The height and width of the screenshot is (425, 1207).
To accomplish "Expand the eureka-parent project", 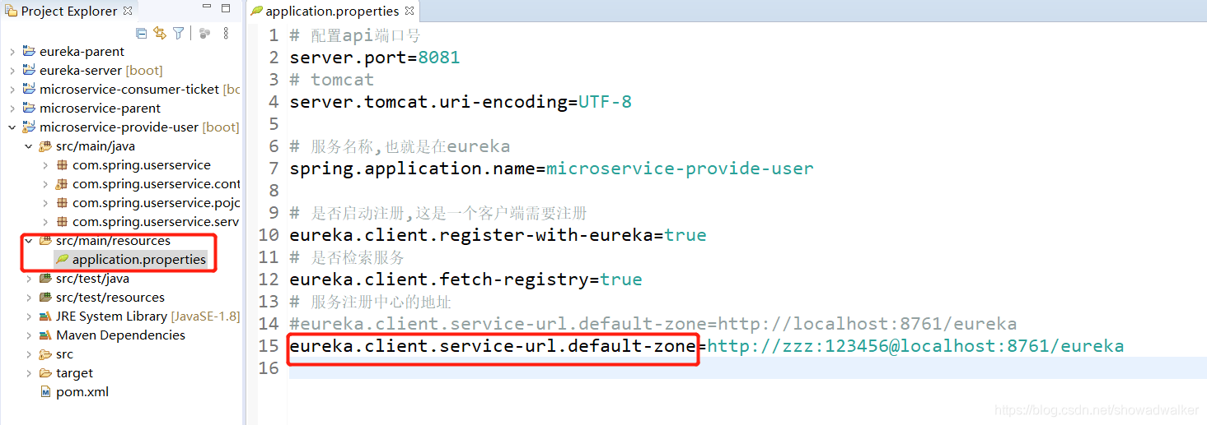I will [12, 52].
